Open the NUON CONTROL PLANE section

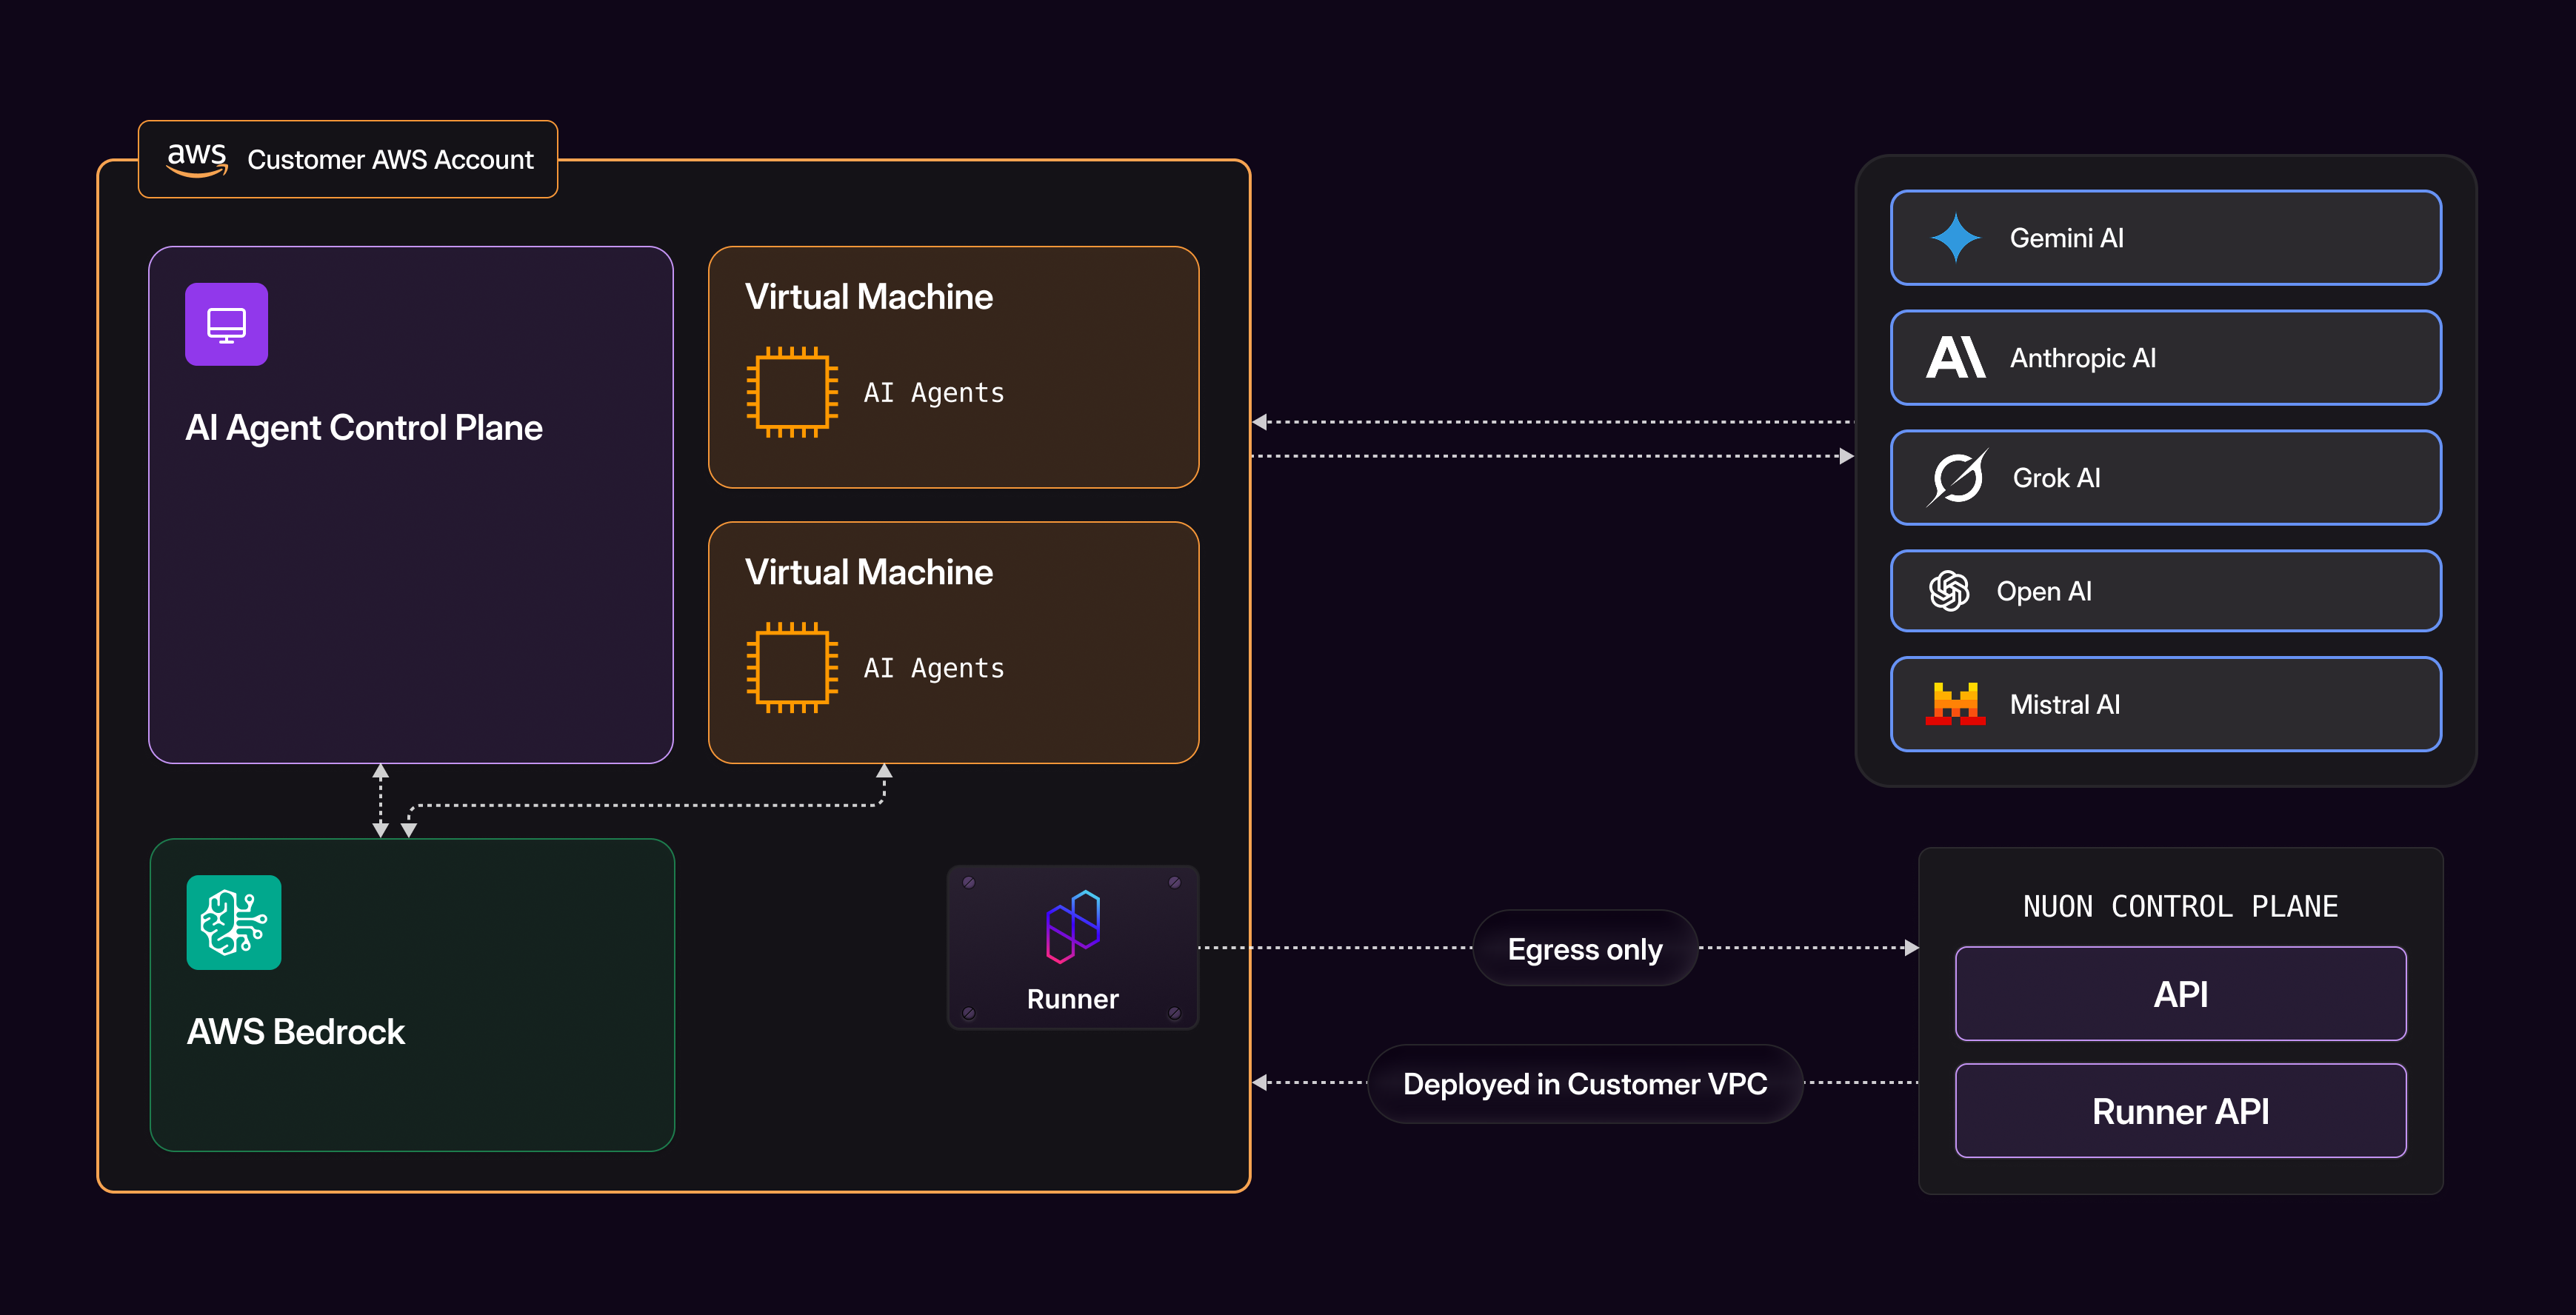pos(2180,906)
